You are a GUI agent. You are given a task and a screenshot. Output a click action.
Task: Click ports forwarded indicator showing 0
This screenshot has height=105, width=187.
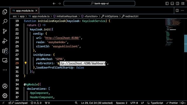pyautogui.click(x=47, y=103)
